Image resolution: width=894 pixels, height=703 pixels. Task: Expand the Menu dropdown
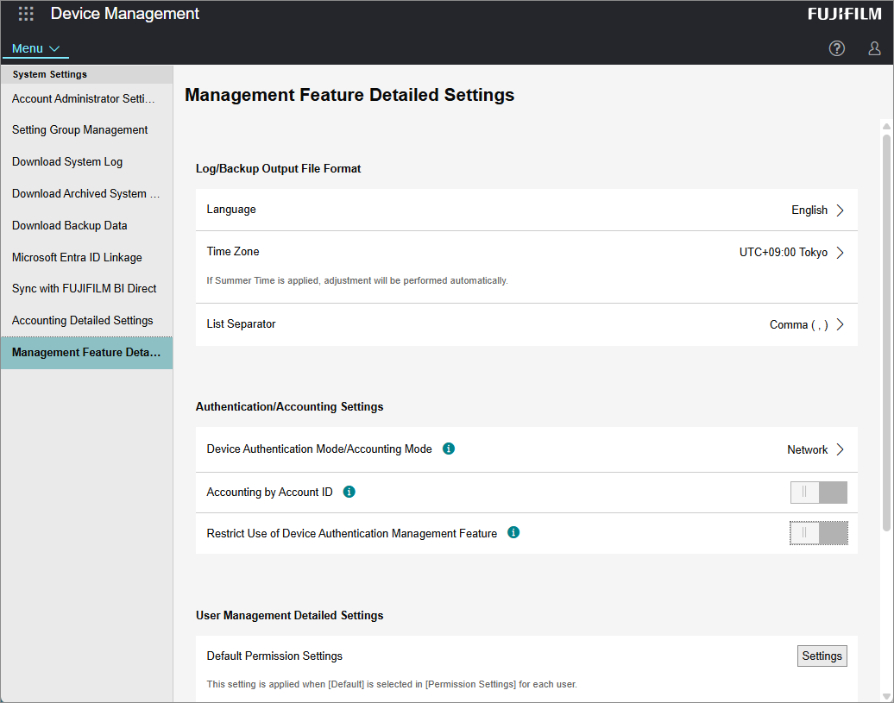coord(35,48)
